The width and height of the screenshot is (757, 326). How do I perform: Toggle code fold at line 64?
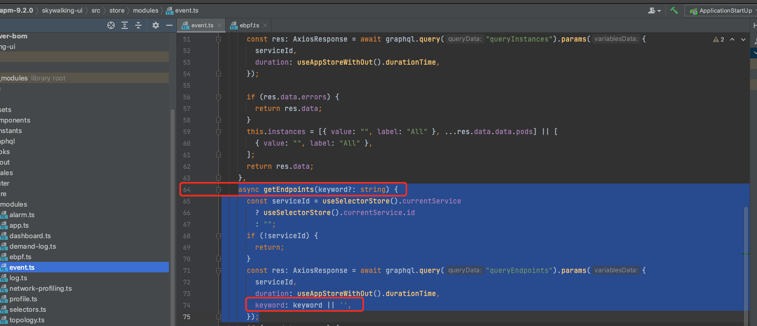click(218, 189)
